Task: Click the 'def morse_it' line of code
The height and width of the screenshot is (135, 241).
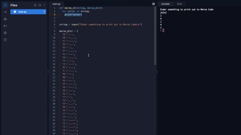Action: (x=81, y=8)
